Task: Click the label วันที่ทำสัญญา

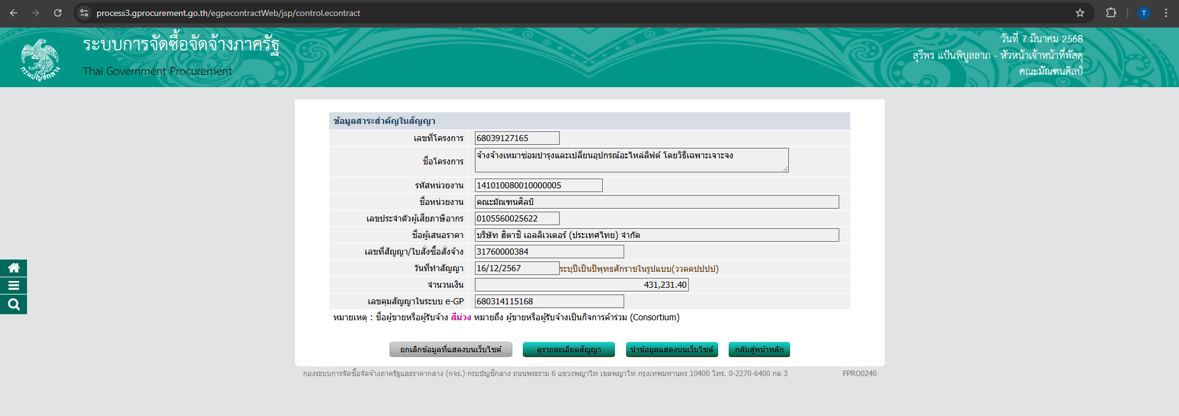Action: pos(439,268)
